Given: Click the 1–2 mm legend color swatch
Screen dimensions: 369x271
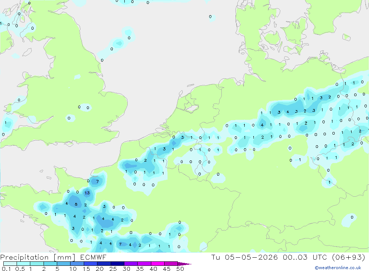Looking at the screenshot, I should pyautogui.click(x=37, y=264).
